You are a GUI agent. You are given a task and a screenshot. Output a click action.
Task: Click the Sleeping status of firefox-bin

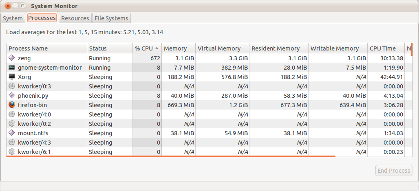click(x=101, y=105)
